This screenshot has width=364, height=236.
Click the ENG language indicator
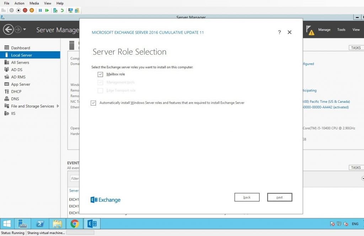click(355, 224)
